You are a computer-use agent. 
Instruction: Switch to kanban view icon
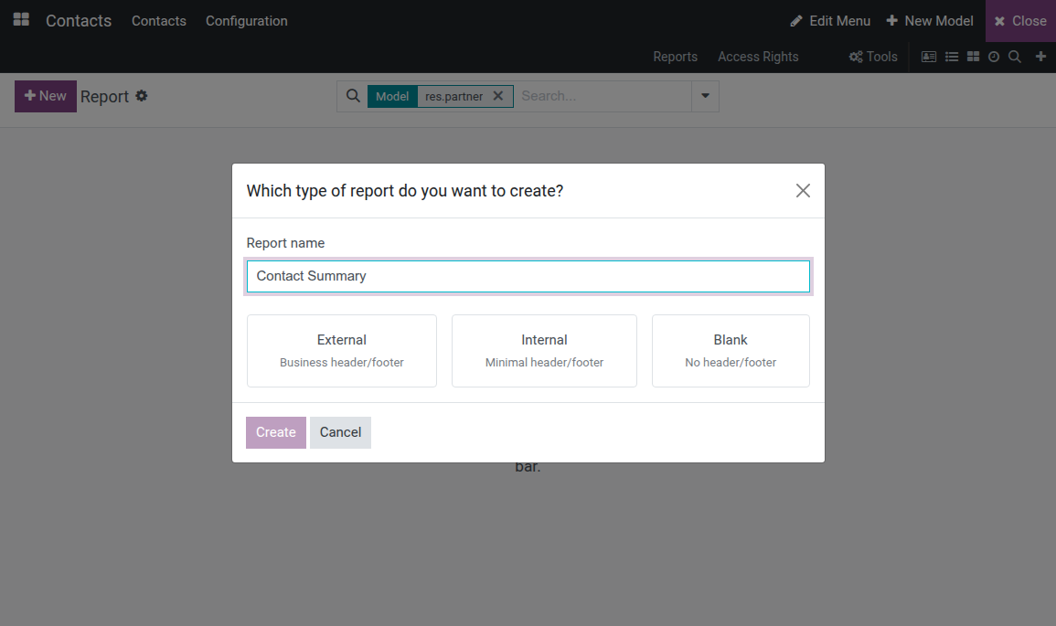point(973,57)
